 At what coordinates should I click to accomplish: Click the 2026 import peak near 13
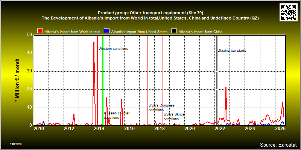tap(283, 103)
